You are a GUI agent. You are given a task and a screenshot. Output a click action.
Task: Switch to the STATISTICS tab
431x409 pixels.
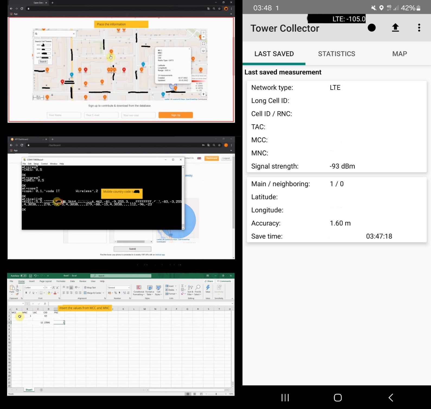[336, 54]
